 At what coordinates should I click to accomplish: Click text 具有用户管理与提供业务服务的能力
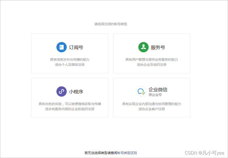point(152,59)
